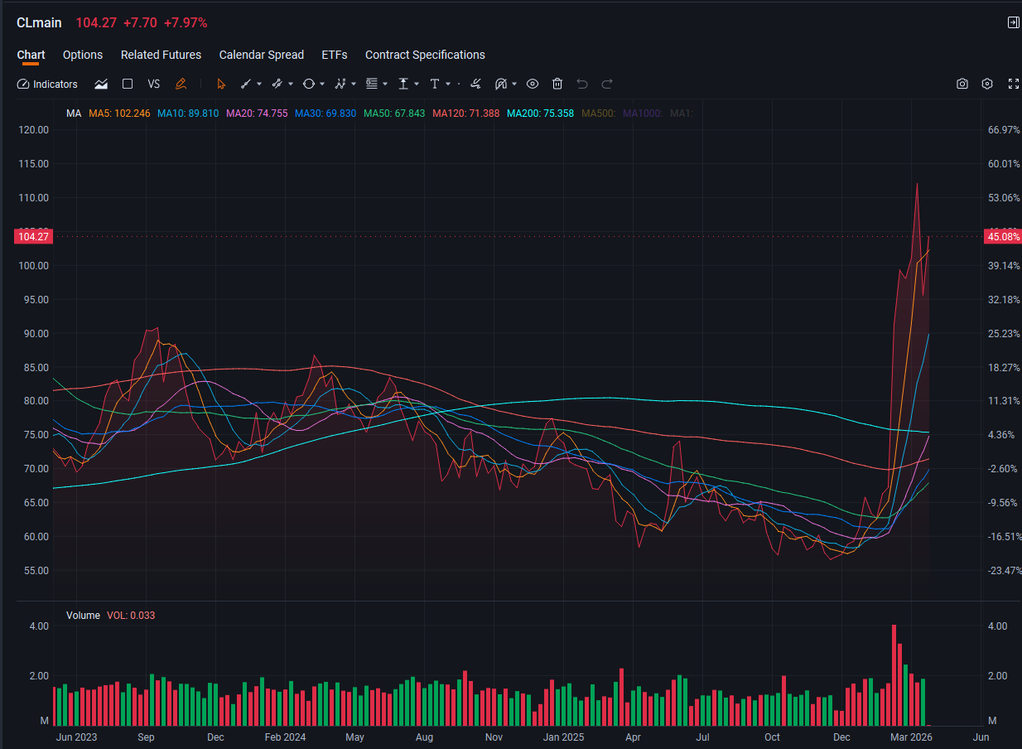
Task: Toggle the orange drawing pencil tool
Action: coord(181,84)
